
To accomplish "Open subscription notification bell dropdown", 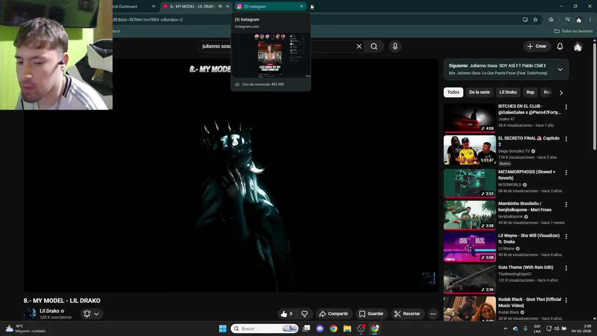I will click(91, 314).
